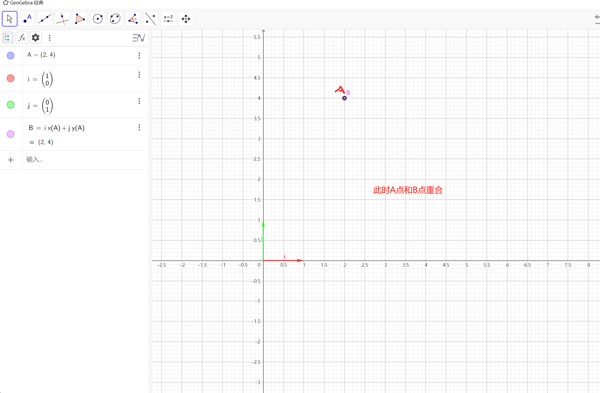Open algebra view three-dot menu

click(x=50, y=38)
